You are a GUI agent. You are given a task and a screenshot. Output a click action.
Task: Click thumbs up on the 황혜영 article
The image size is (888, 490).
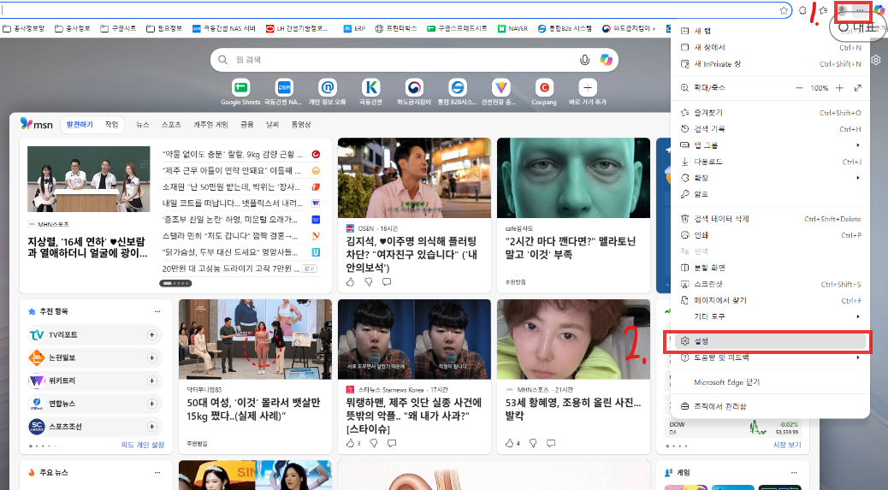click(x=509, y=443)
